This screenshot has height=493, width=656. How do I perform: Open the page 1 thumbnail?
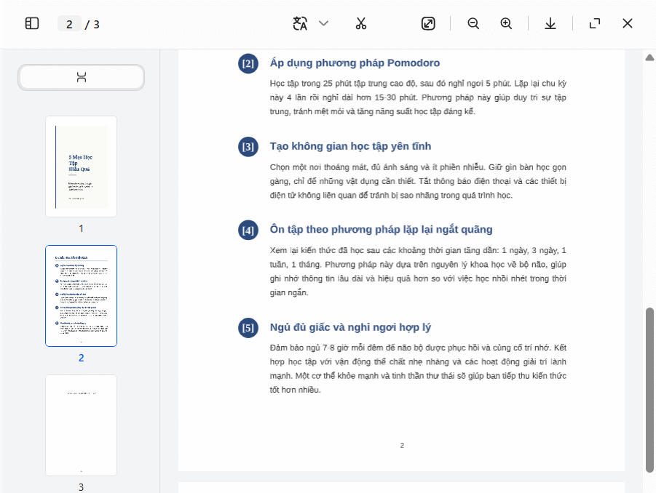pos(81,167)
